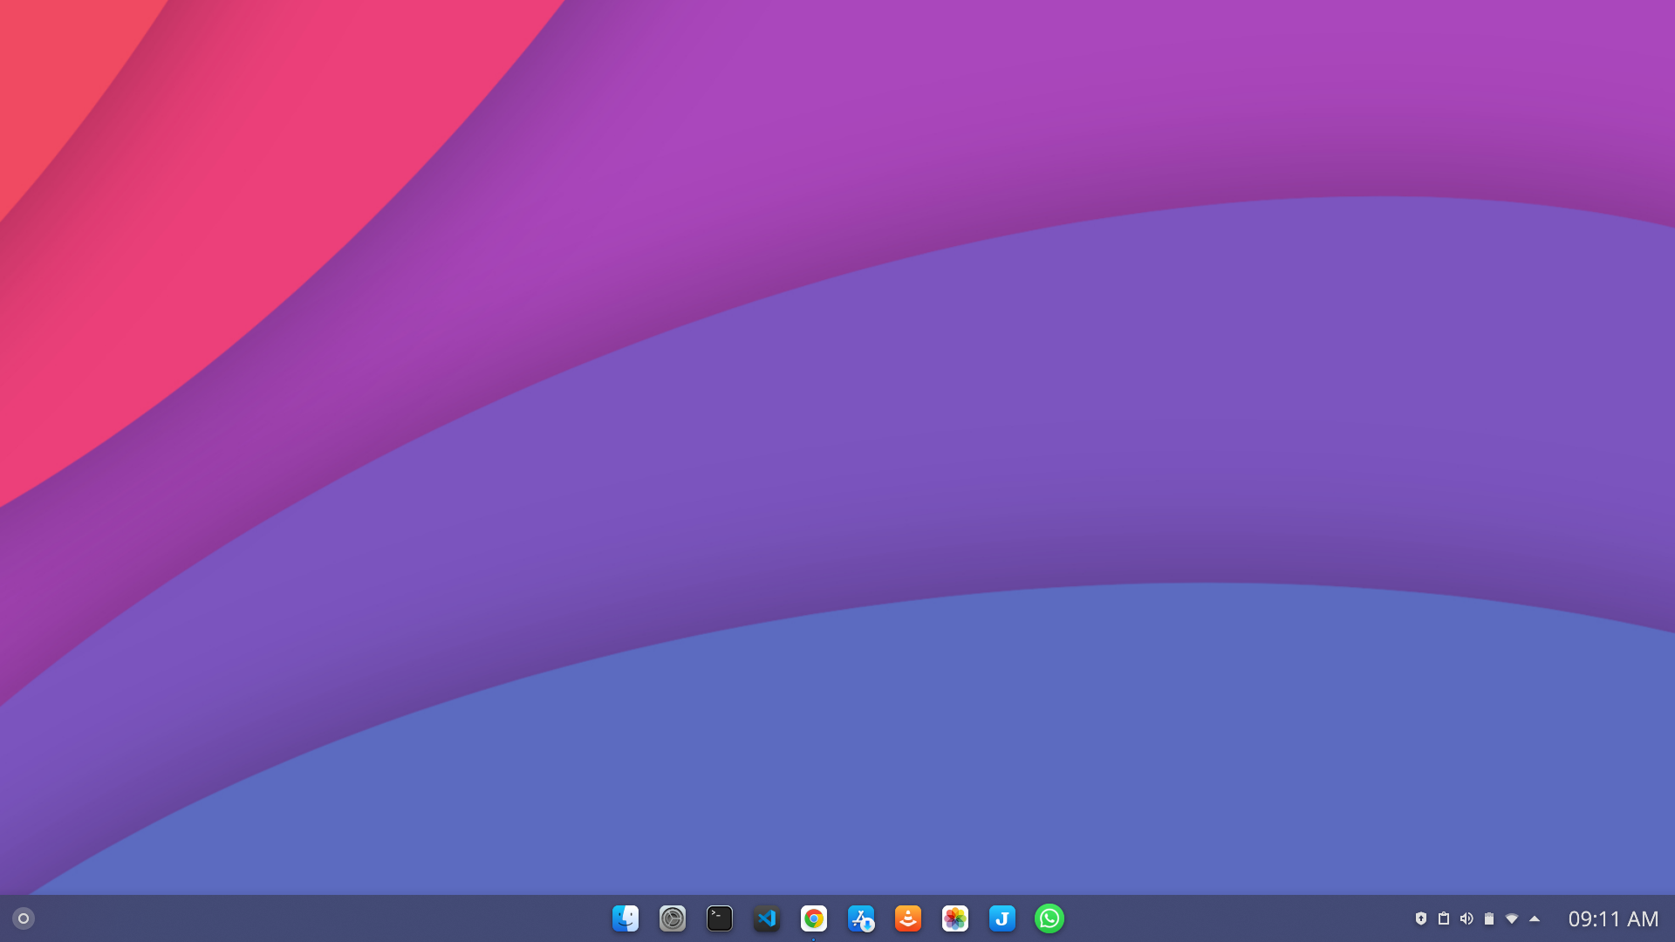1675x942 pixels.
Task: Open the Photos app
Action: point(954,918)
